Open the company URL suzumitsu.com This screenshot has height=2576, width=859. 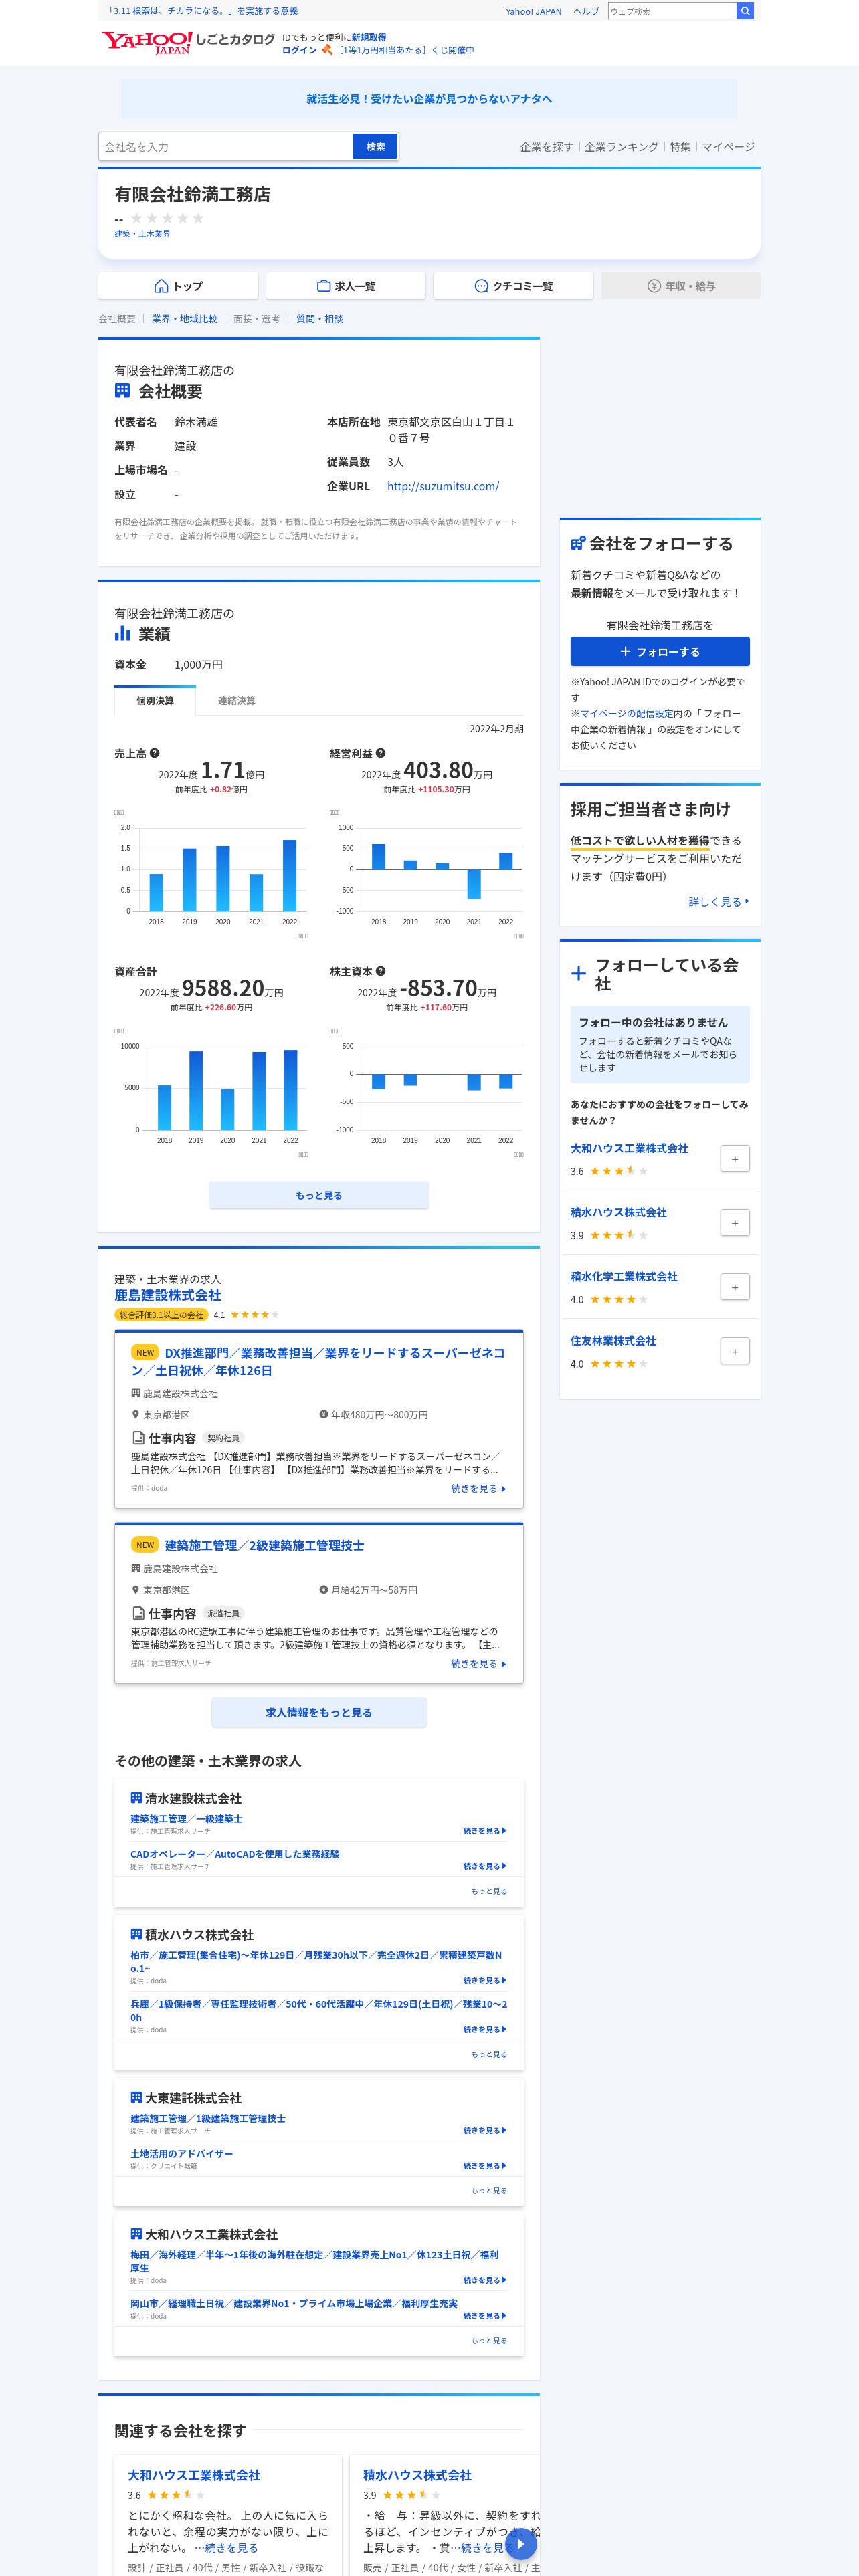[x=443, y=486]
